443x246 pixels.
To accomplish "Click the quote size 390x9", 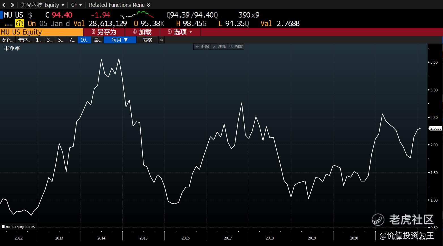I will [249, 15].
